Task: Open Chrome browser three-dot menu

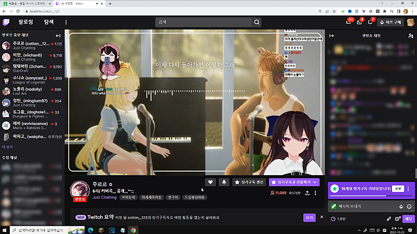Action: click(x=412, y=11)
